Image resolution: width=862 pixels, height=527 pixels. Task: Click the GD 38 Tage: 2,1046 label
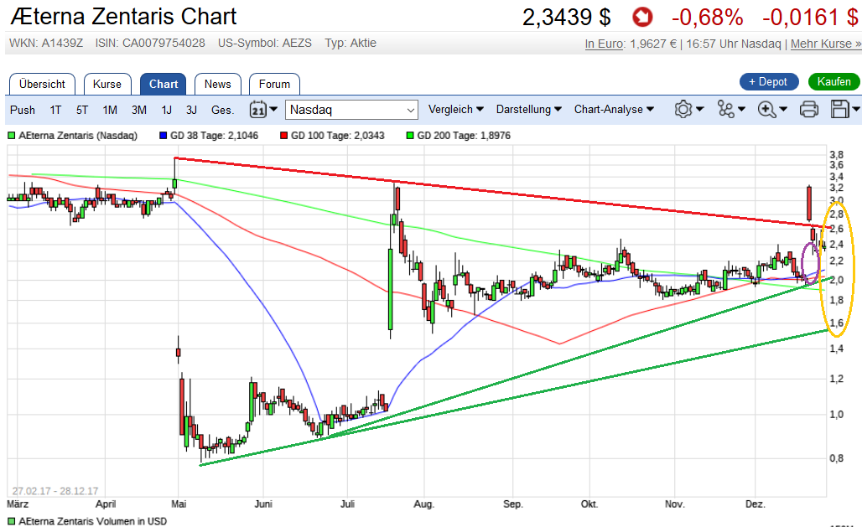click(x=214, y=135)
